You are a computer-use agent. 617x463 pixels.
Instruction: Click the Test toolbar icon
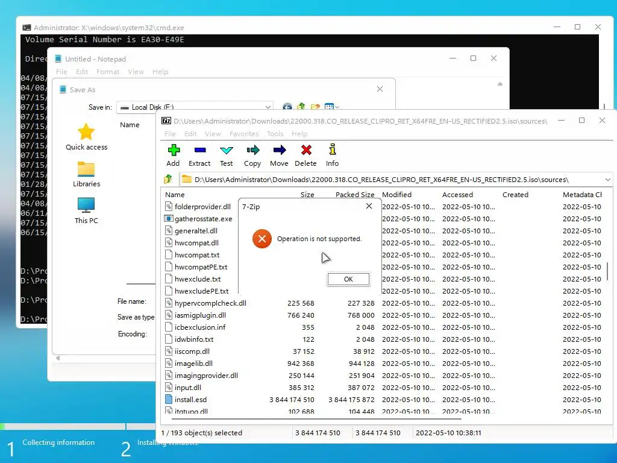coord(227,150)
